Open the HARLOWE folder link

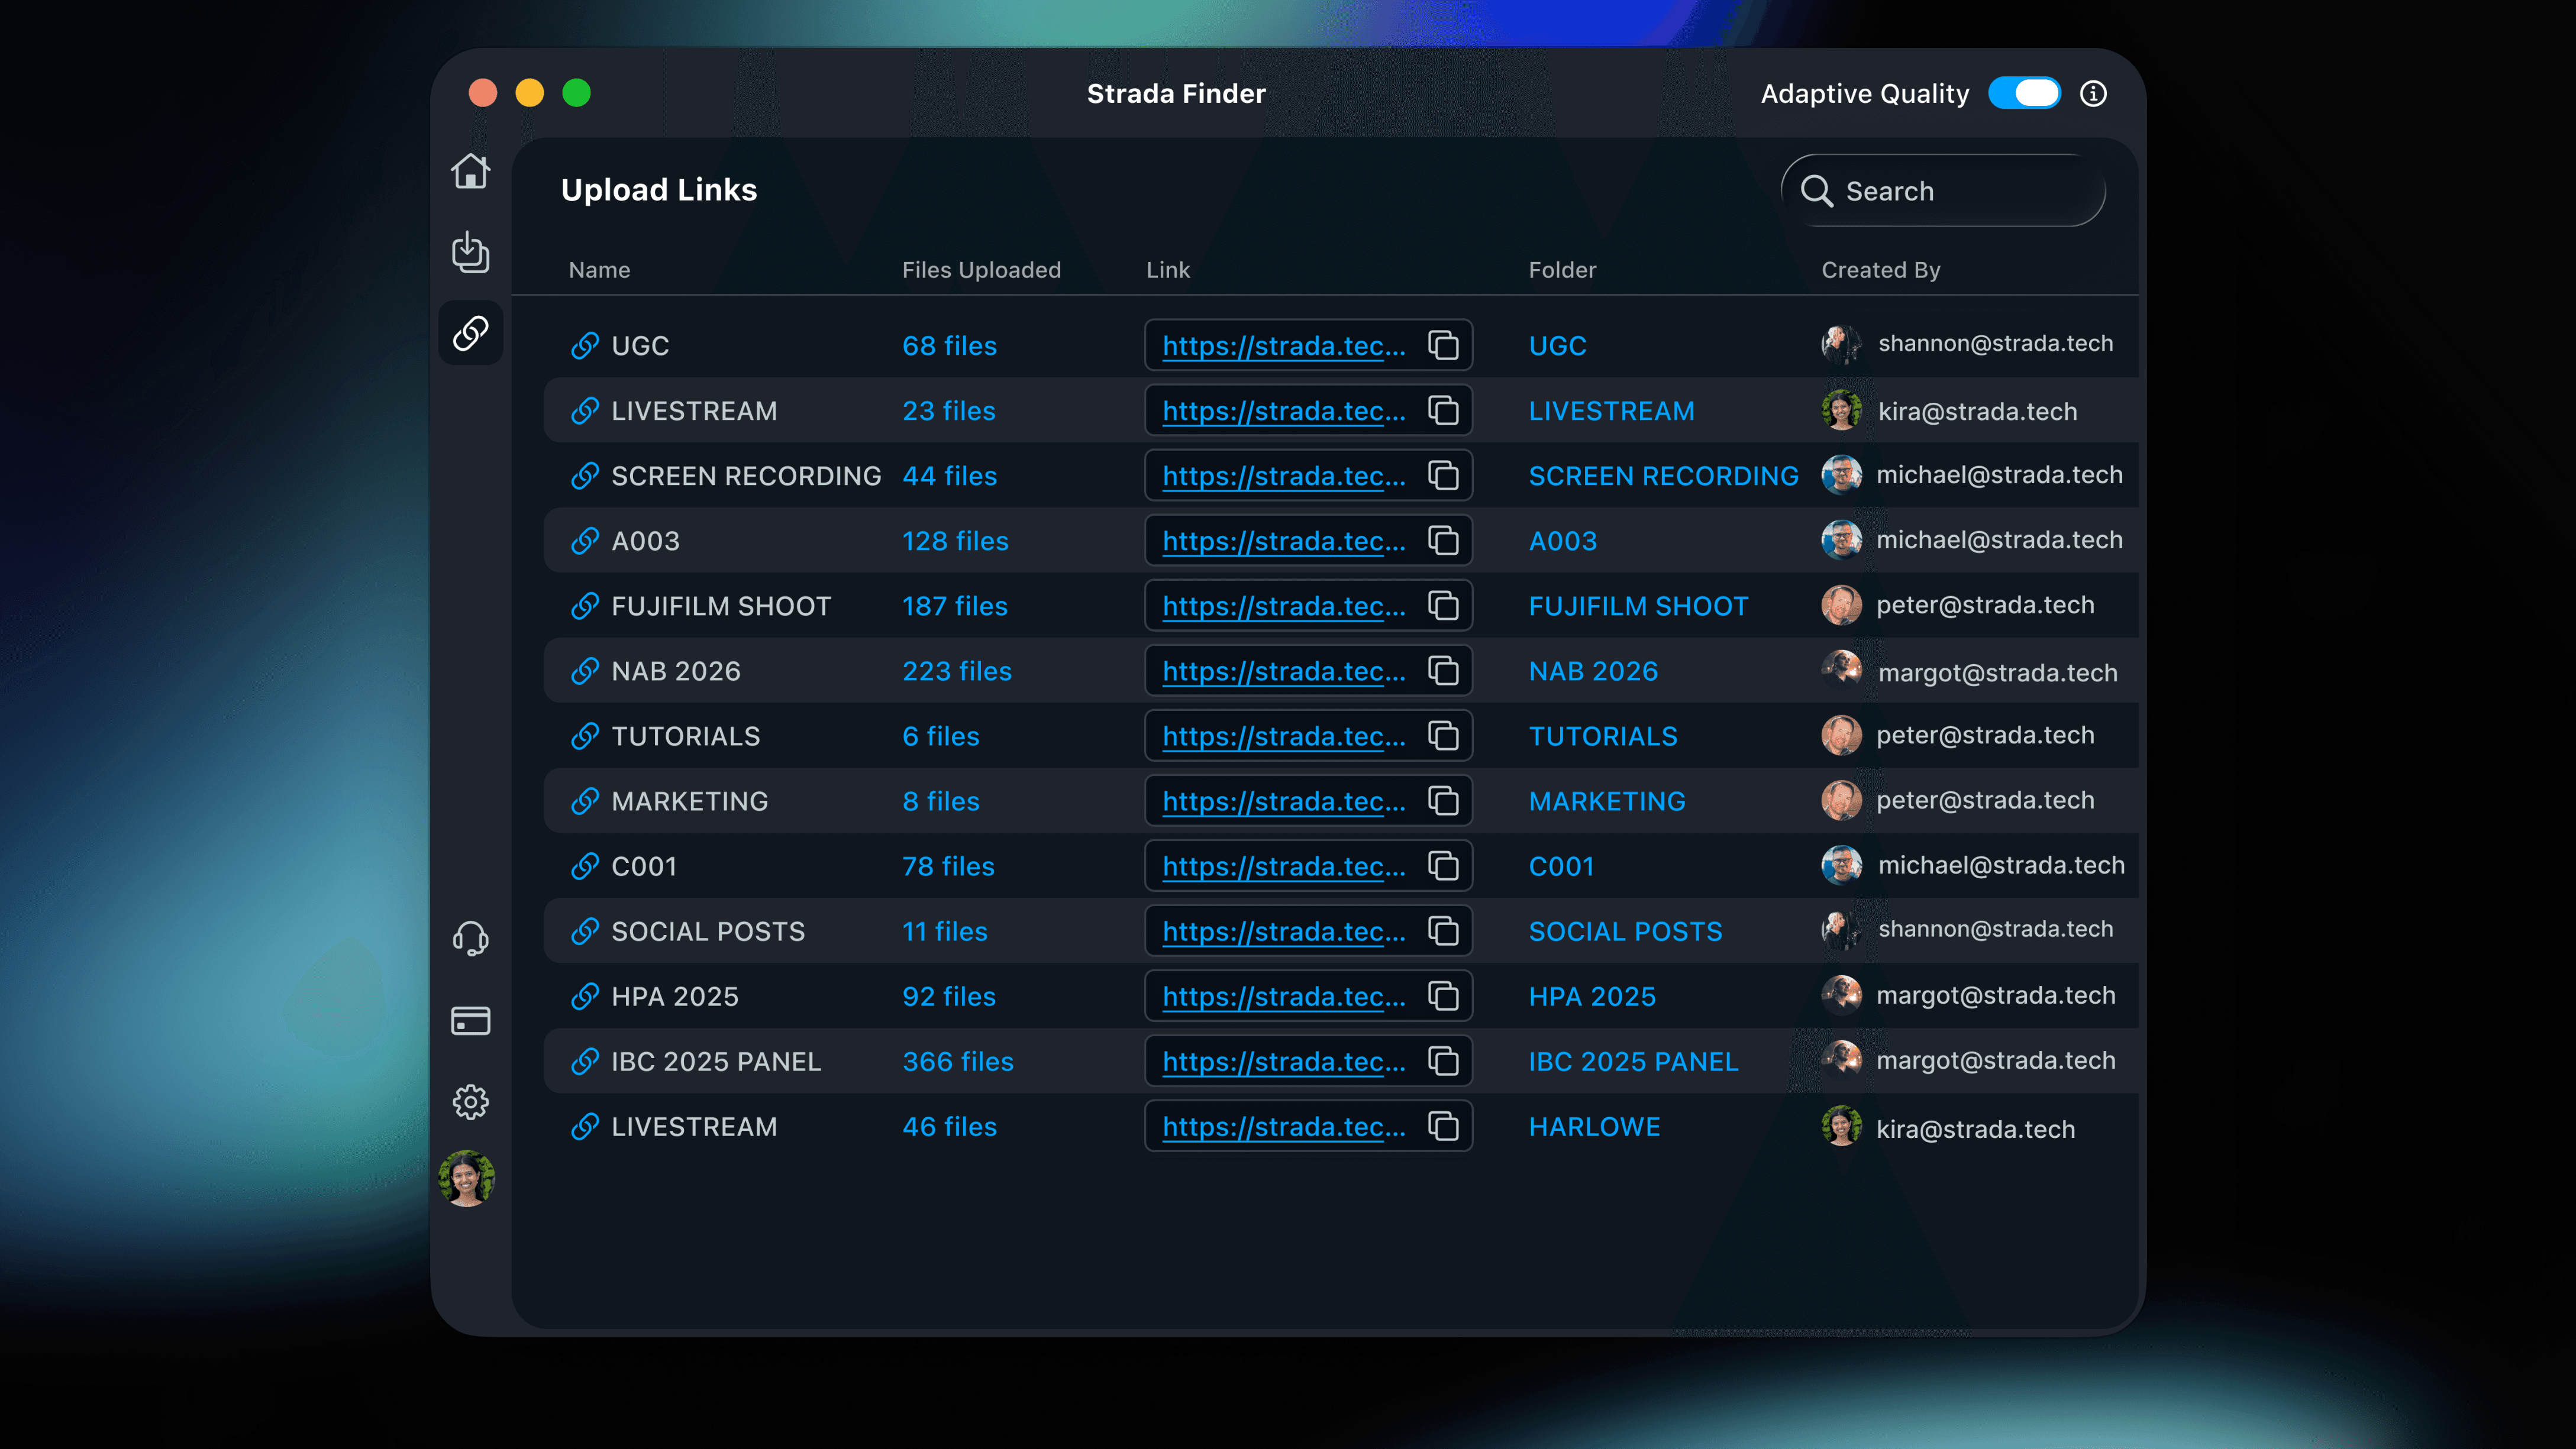pyautogui.click(x=1594, y=1126)
